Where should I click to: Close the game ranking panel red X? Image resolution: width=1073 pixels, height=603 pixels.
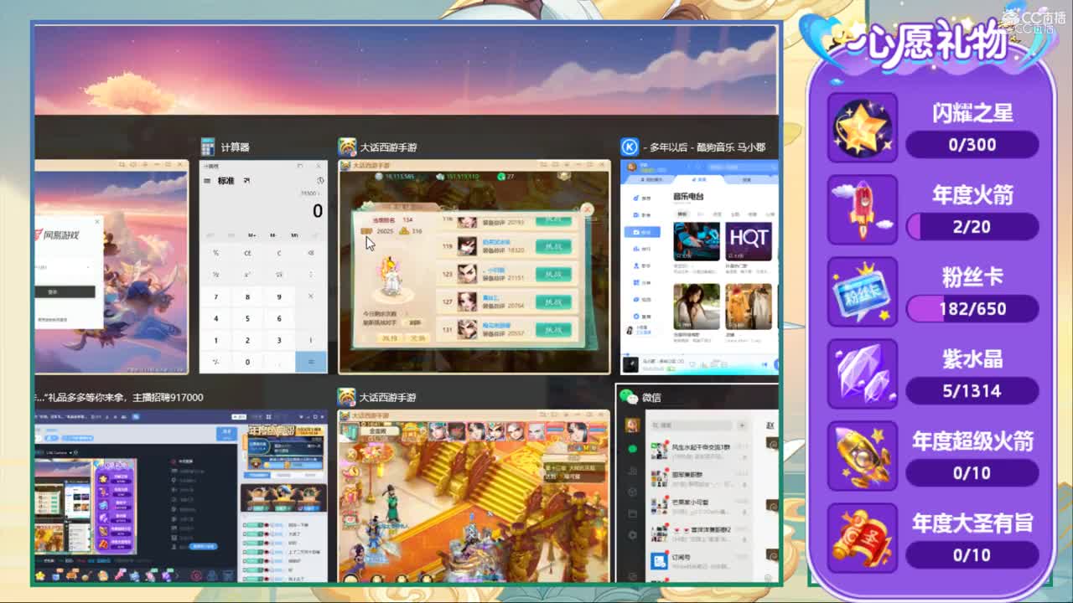point(588,209)
